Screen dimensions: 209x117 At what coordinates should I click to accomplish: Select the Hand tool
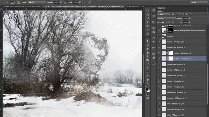tap(148, 80)
